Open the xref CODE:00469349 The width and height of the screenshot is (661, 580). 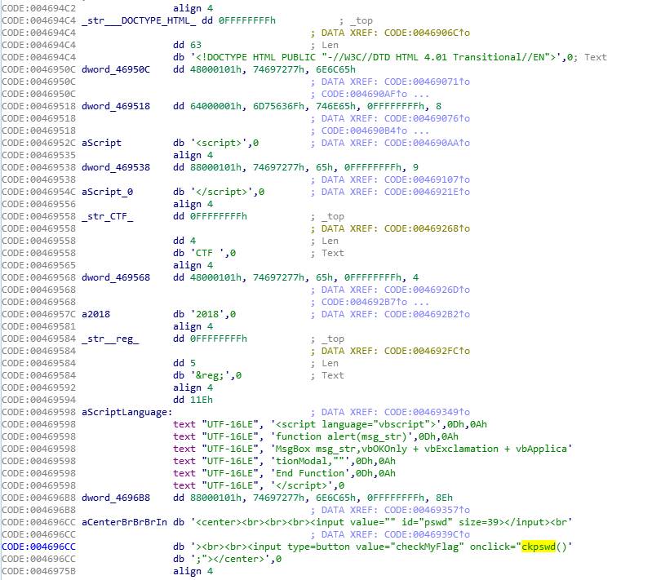tap(427, 412)
